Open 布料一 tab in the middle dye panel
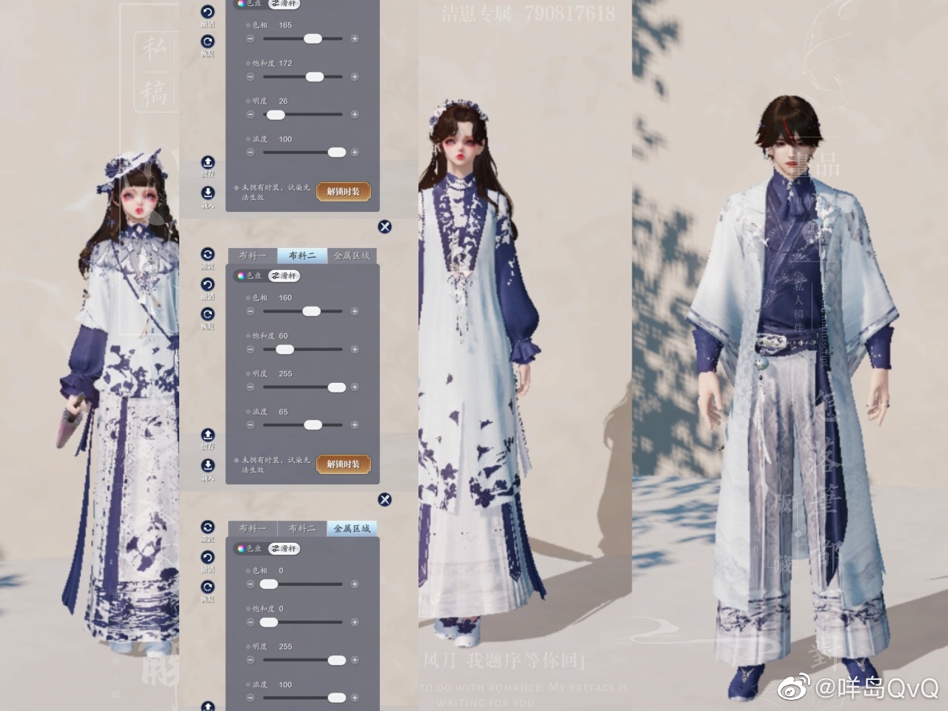 point(253,256)
